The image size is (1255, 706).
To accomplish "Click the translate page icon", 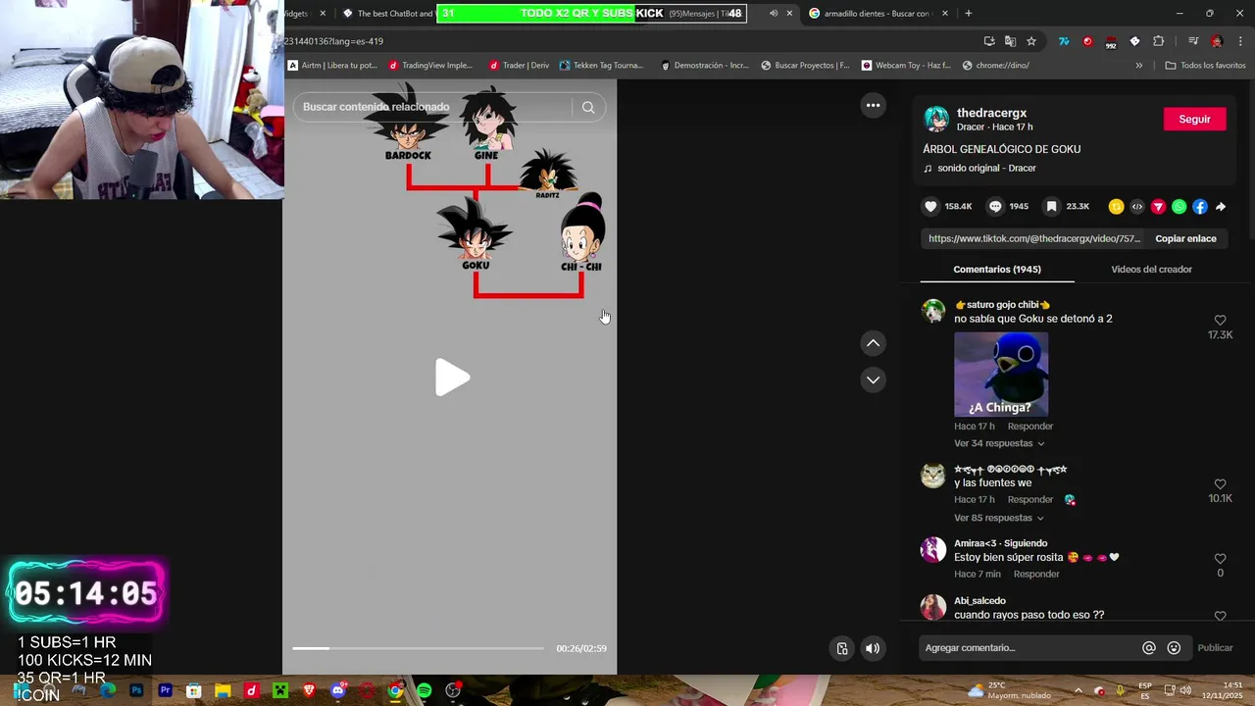I will (1010, 41).
